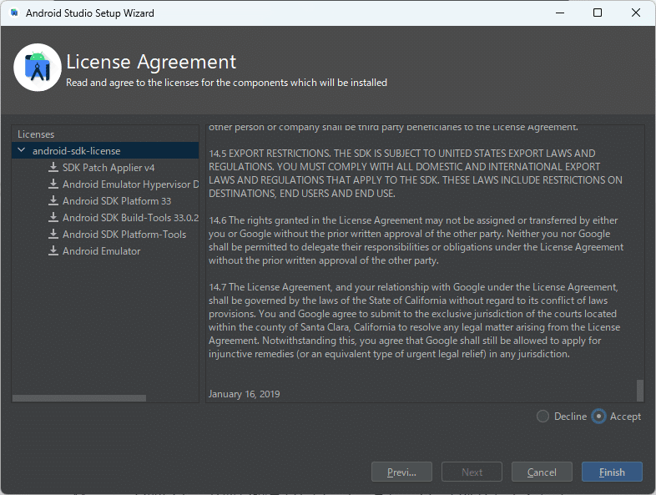This screenshot has height=495, width=656.
Task: Select Android SDK Build-Tools 33.0.2 entry
Action: pos(130,218)
